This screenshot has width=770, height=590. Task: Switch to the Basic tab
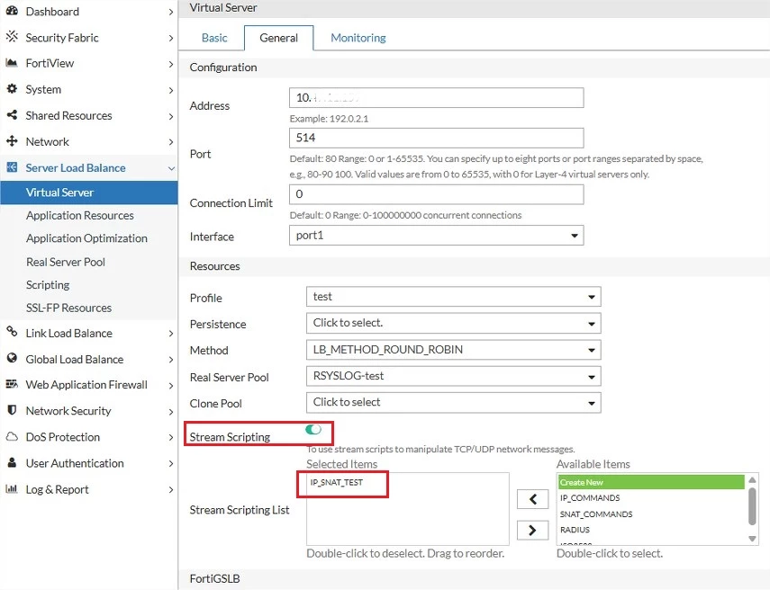click(x=214, y=38)
